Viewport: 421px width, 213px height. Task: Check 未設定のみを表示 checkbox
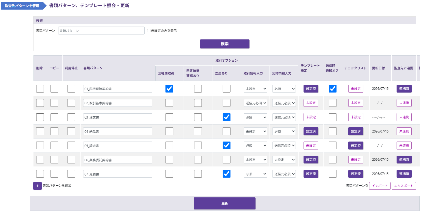click(x=149, y=31)
